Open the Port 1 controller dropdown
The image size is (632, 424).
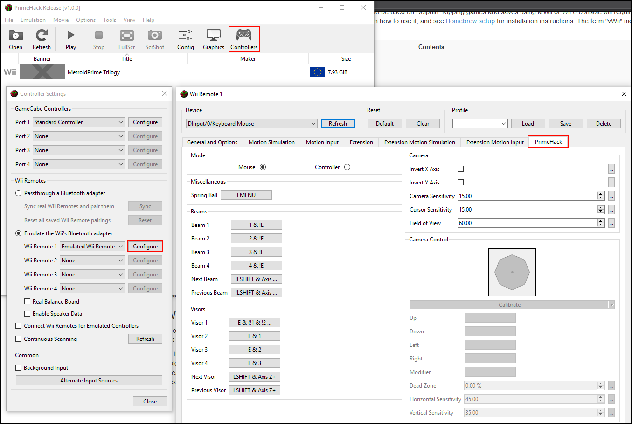[x=78, y=122]
